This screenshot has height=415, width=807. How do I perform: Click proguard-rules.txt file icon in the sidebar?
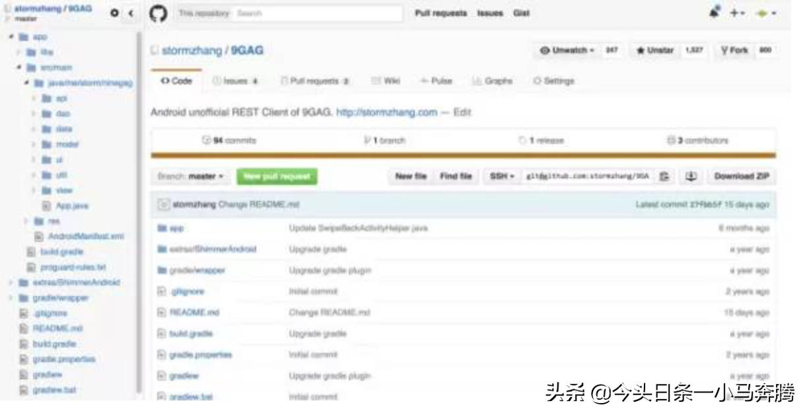click(x=30, y=267)
